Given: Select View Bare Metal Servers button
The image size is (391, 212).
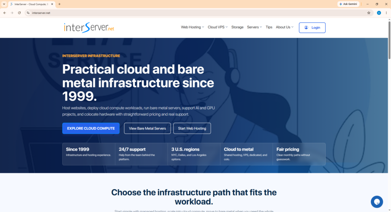Looking at the screenshot, I should [147, 128].
